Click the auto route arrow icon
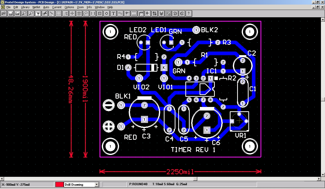The width and height of the screenshot is (325, 189). 141,13
